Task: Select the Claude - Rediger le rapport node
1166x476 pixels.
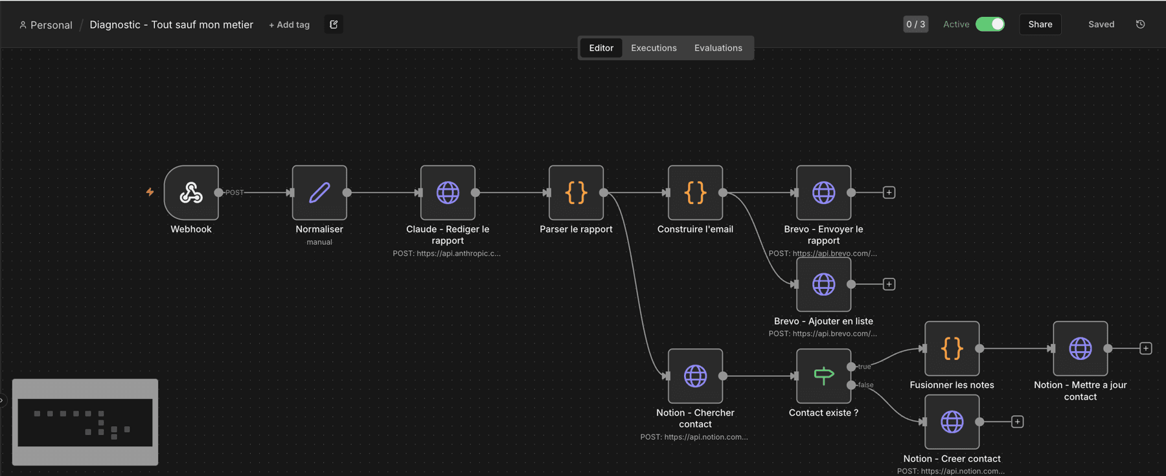Action: pos(448,192)
